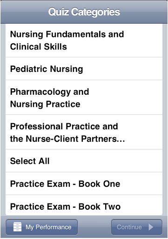Click the file cabinet icon beside My Performance
The width and height of the screenshot is (168, 239).
click(17, 227)
